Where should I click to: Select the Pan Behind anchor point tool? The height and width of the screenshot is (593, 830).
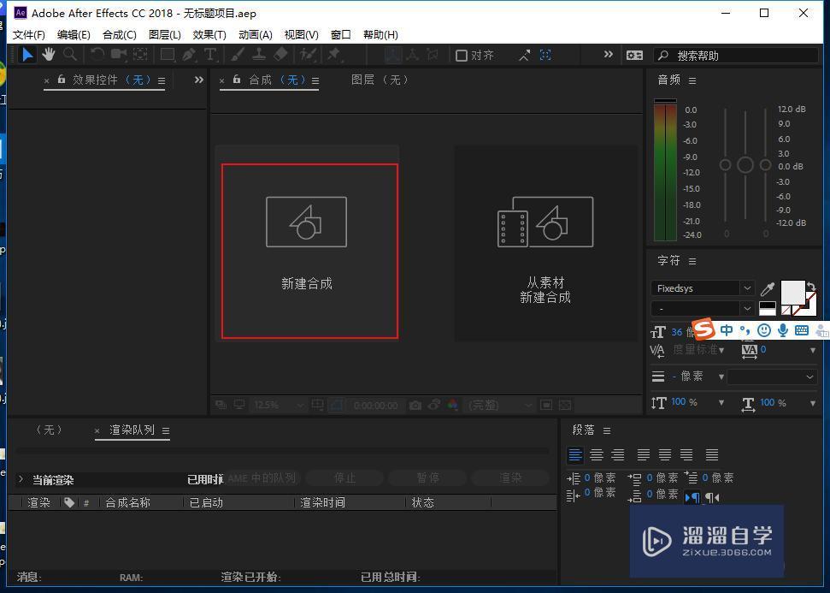click(140, 54)
